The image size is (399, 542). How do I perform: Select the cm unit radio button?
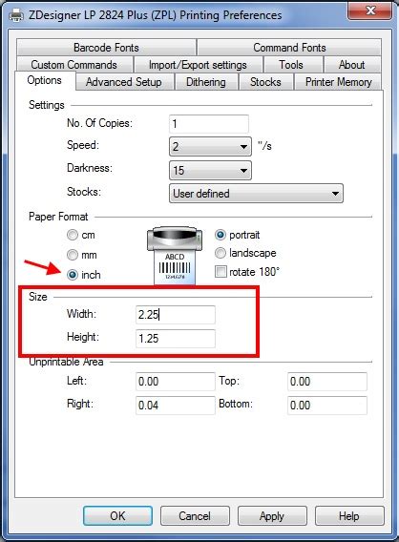coord(73,235)
